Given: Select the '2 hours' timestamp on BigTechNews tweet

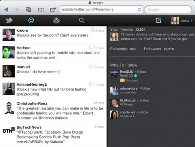Looking at the screenshot, I should (99, 127).
